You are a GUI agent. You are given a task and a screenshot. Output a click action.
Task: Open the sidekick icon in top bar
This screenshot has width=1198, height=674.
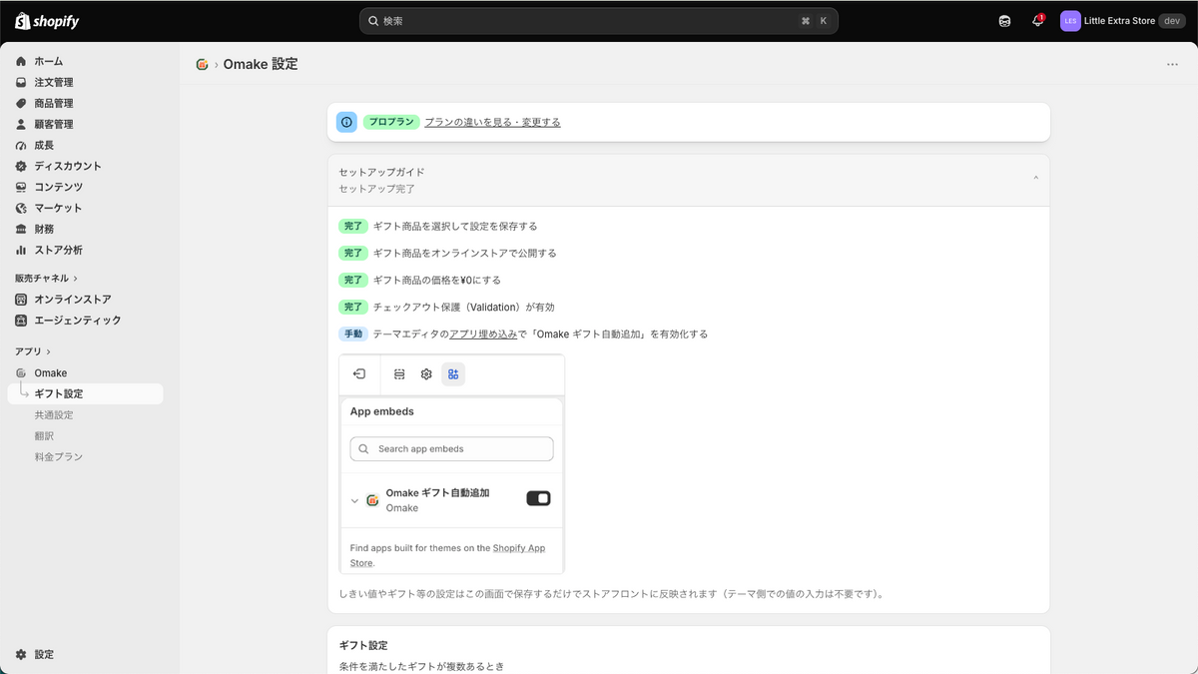pos(1004,21)
